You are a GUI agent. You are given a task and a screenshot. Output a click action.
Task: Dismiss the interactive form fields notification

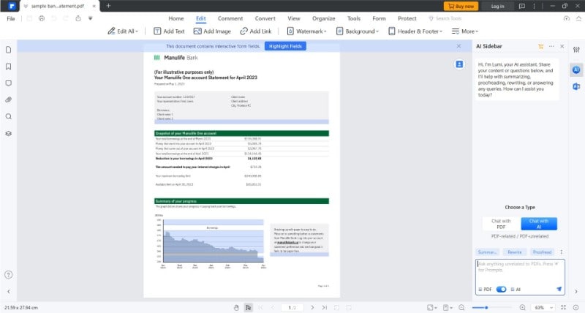coord(458,46)
